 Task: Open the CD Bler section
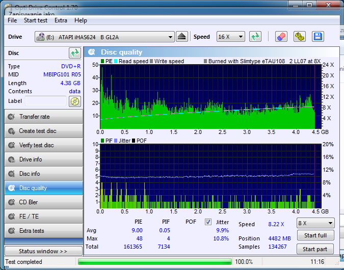(x=44, y=202)
